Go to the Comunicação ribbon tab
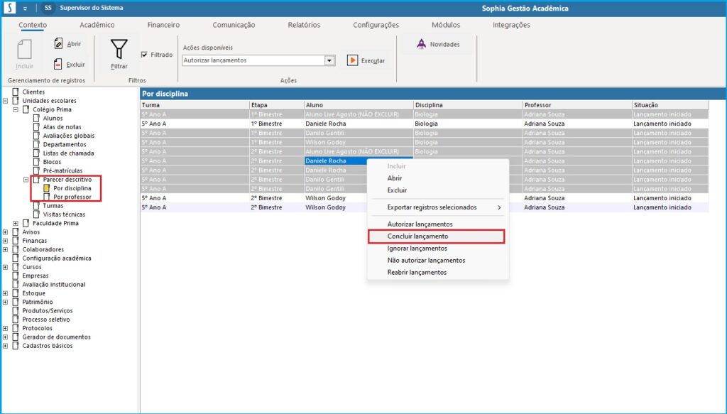Screen dimensions: 727x414 [234, 25]
